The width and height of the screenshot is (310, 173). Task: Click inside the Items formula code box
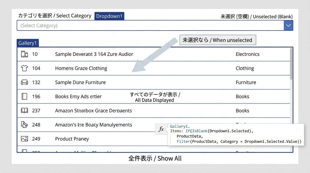(x=235, y=136)
